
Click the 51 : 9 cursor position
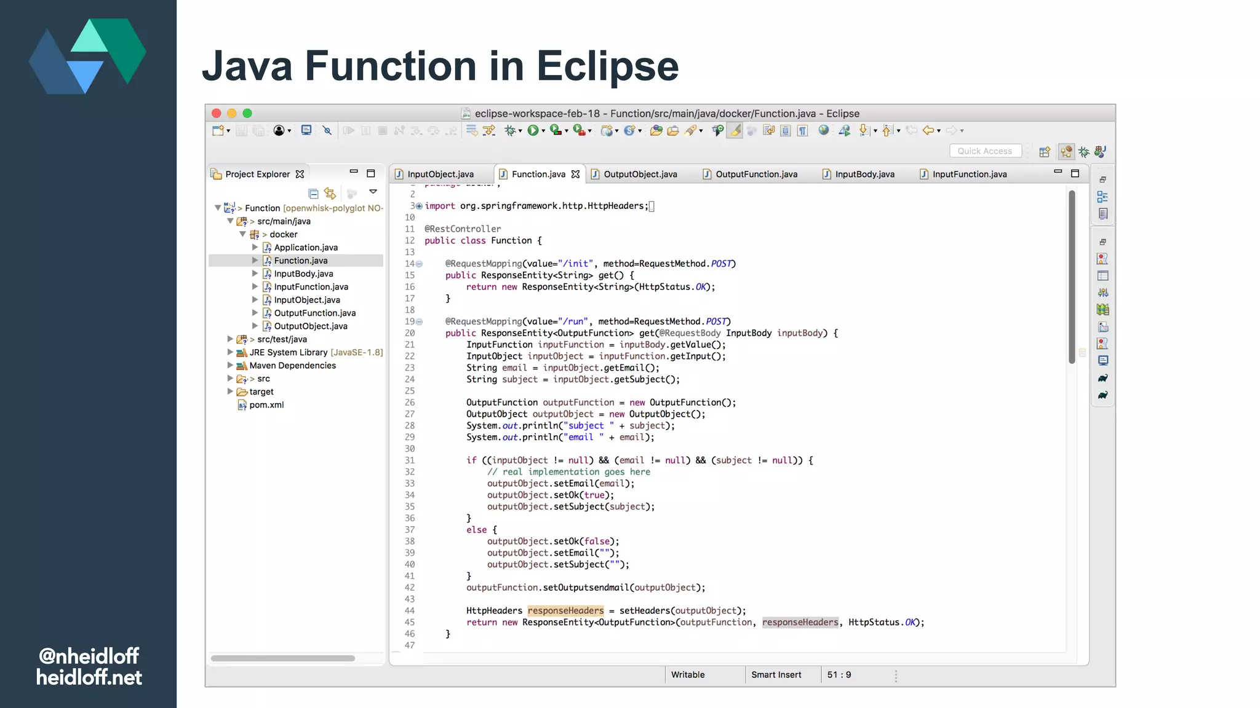point(839,675)
